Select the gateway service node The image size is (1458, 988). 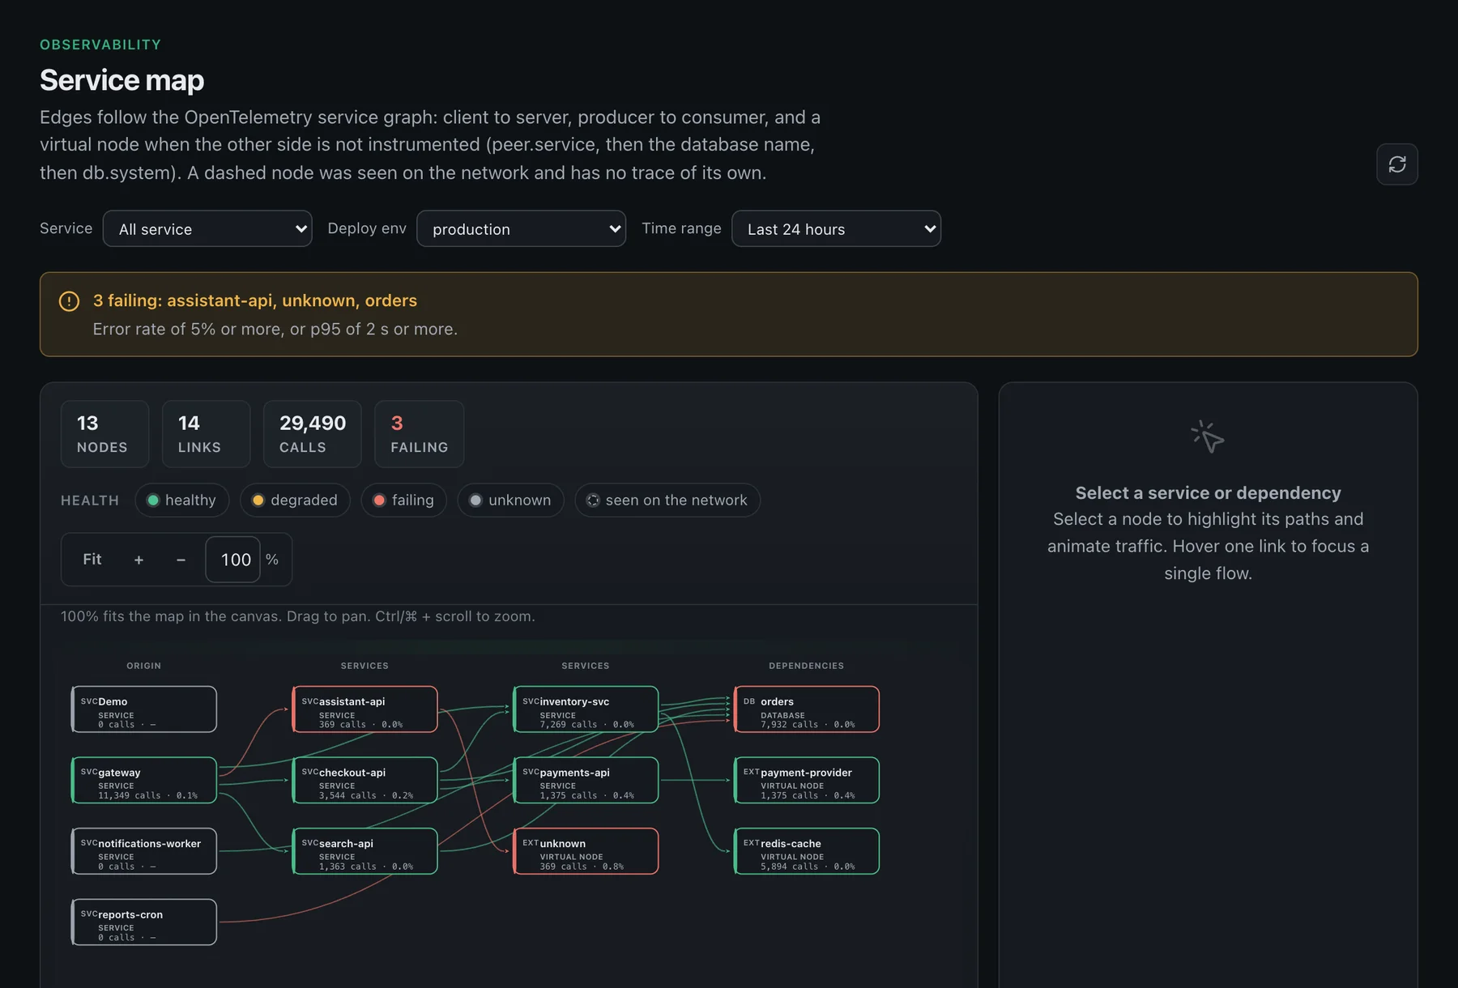point(144,781)
